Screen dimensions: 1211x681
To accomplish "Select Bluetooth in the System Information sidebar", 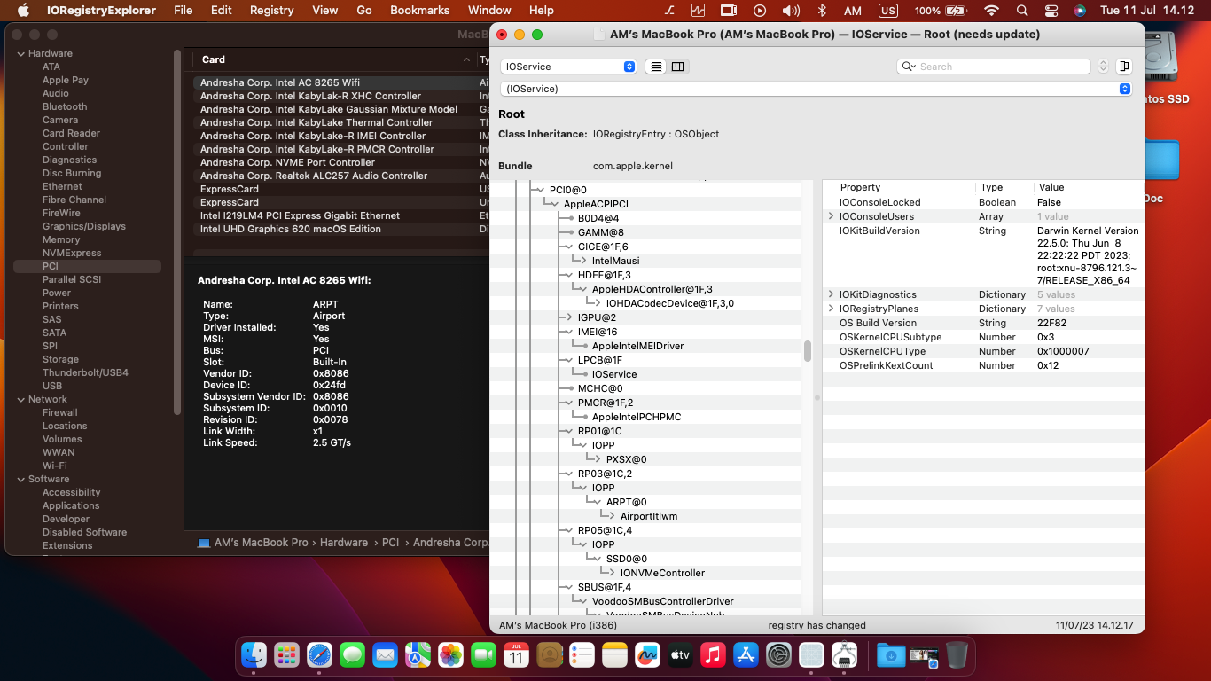I will [65, 106].
